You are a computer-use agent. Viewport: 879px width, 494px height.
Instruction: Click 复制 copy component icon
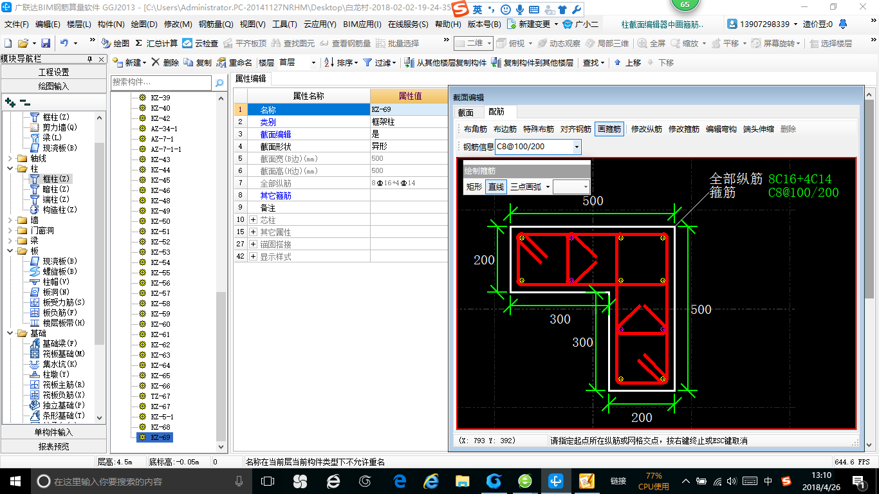(x=198, y=62)
